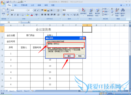Save the workbook from quick access toolbar

pos(8,2)
